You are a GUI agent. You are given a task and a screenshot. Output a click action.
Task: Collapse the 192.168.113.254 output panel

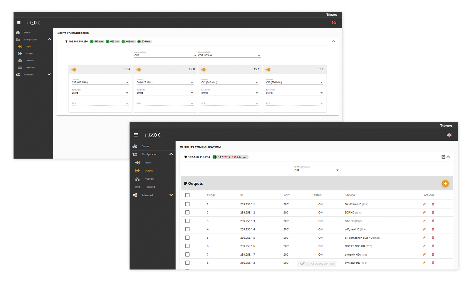tap(449, 157)
